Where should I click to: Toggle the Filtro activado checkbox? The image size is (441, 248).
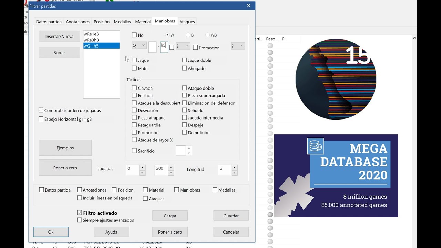point(80,213)
